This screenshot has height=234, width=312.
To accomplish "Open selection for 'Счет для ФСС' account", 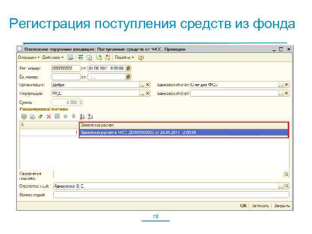I will (x=281, y=85).
